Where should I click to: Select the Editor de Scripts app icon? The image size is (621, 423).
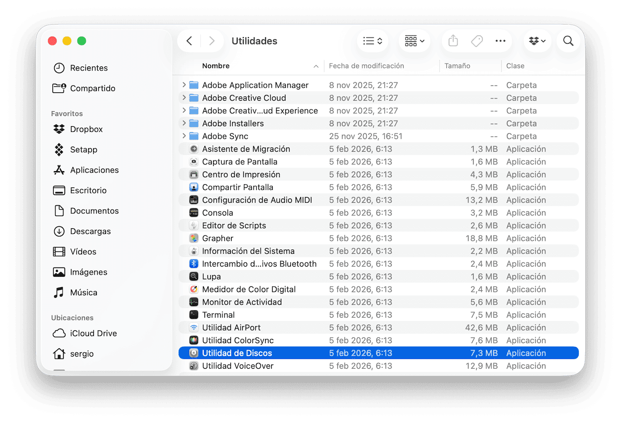tap(194, 225)
